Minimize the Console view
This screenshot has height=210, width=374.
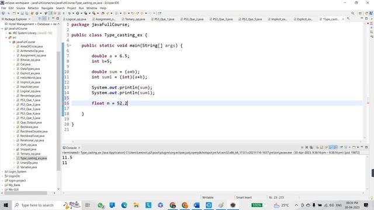[x=362, y=147]
